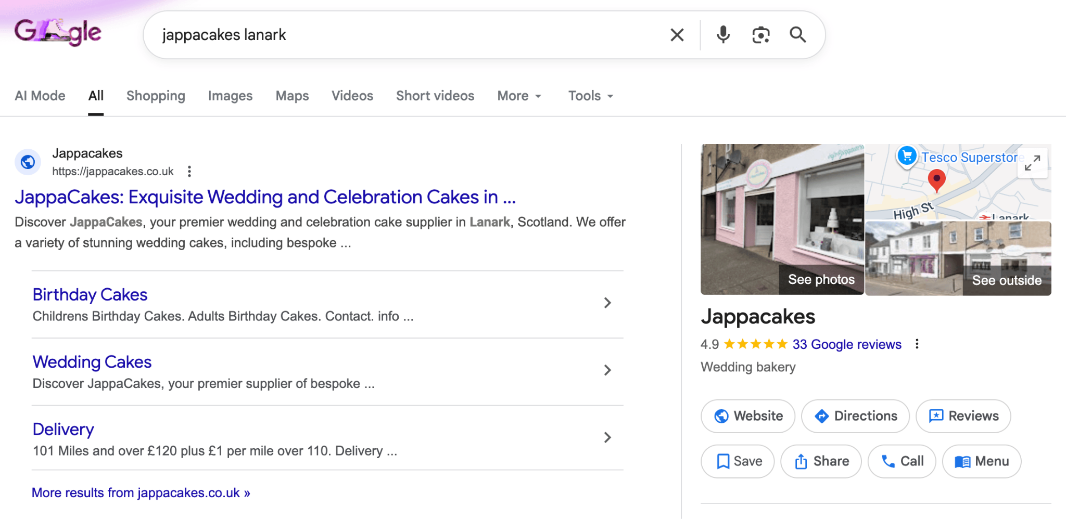Open the Save bookmark icon

point(724,461)
